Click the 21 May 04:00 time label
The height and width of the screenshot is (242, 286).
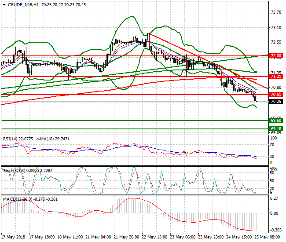click(x=98, y=237)
